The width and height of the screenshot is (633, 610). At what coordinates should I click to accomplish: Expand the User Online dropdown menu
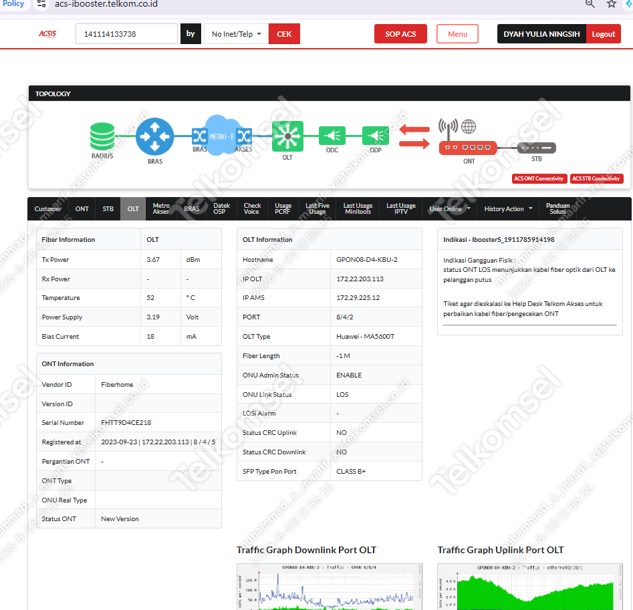click(450, 209)
